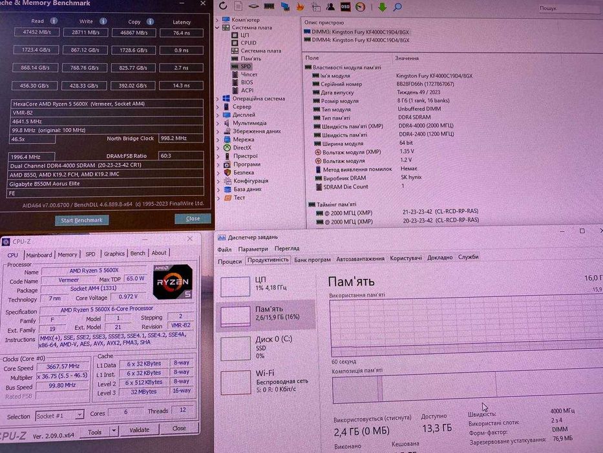Click the orange icon beside Тест
The image size is (603, 453).
227,197
